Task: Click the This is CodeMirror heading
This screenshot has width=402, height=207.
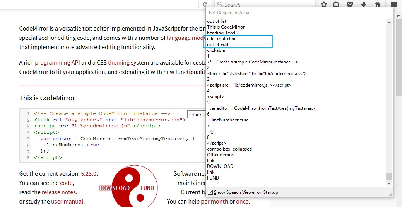Action: coord(47,98)
